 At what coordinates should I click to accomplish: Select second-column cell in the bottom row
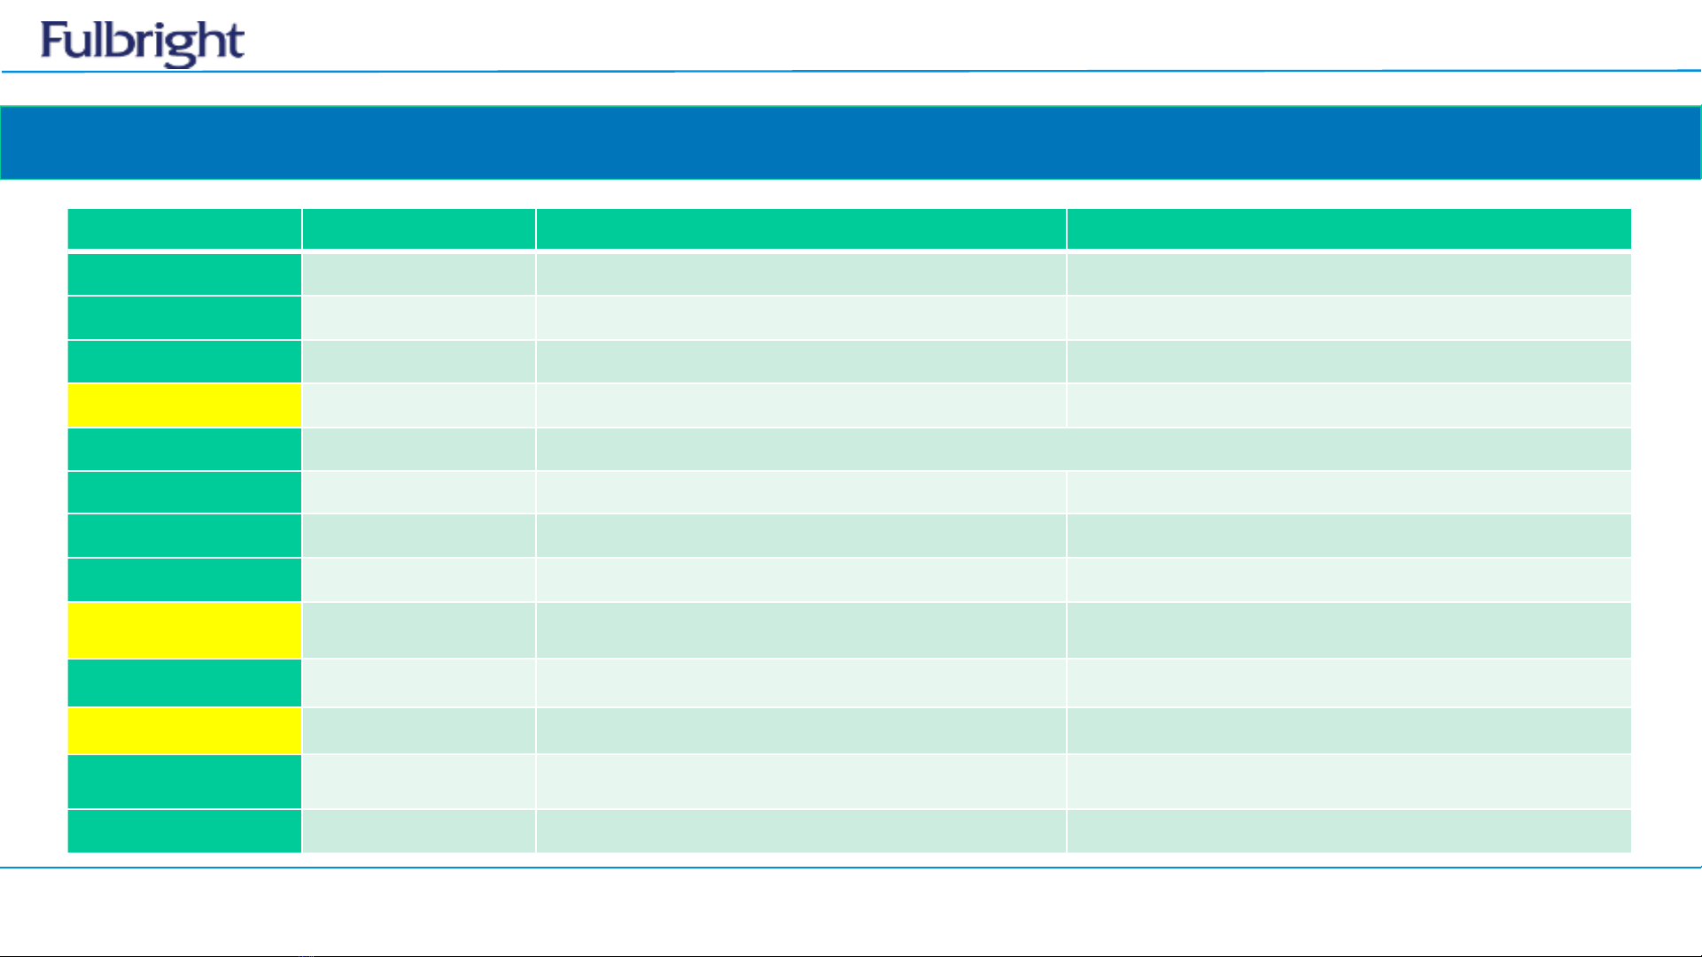point(418,831)
